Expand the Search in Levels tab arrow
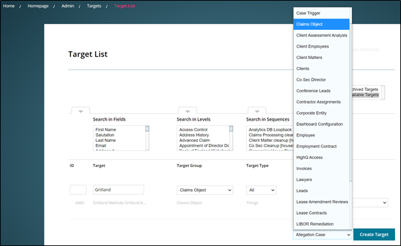Screen dimensions: 401x246 tap(187, 111)
